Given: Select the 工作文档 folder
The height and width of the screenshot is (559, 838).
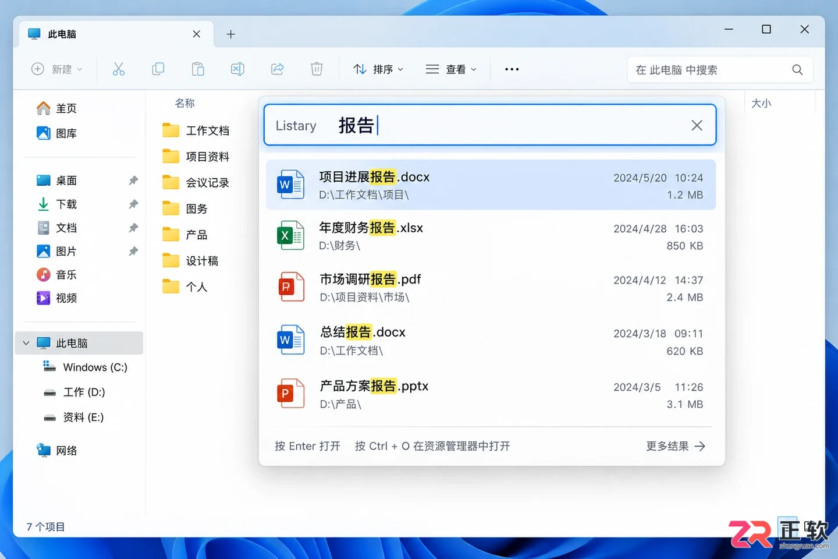Looking at the screenshot, I should pos(196,130).
